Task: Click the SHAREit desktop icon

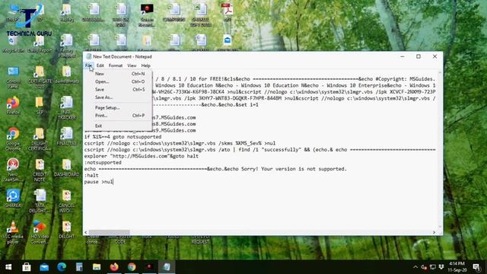Action: [x=13, y=198]
